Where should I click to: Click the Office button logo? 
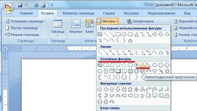(x=8, y=8)
